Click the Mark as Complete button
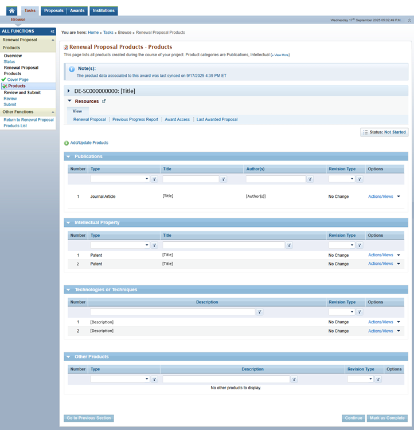 click(x=388, y=418)
